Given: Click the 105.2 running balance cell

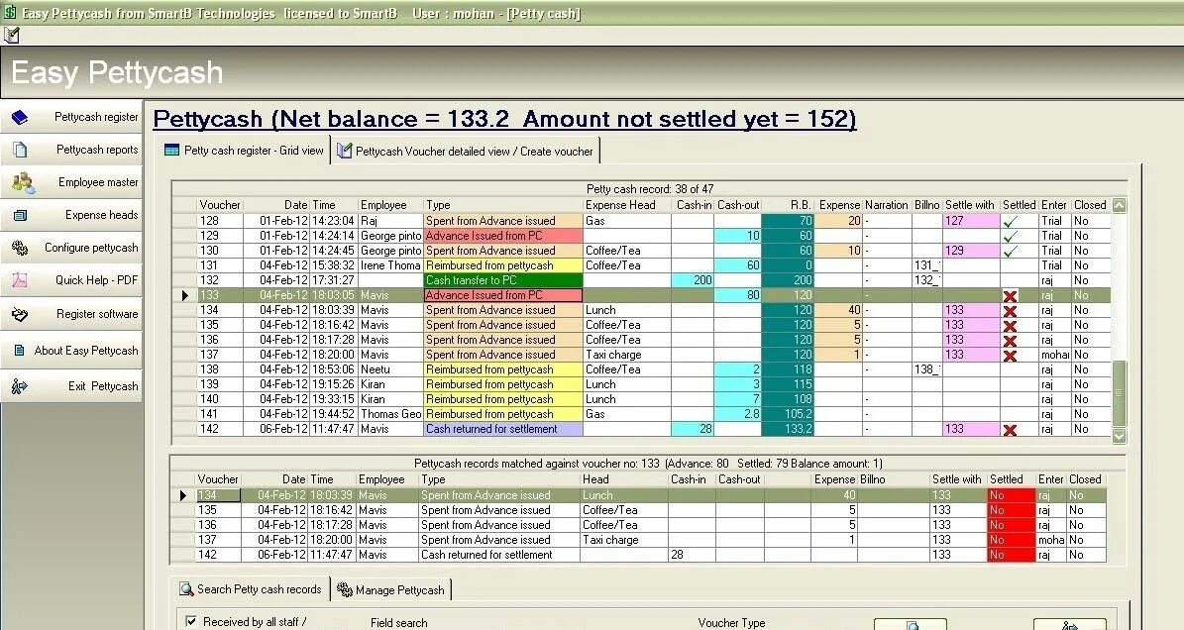Looking at the screenshot, I should [788, 414].
